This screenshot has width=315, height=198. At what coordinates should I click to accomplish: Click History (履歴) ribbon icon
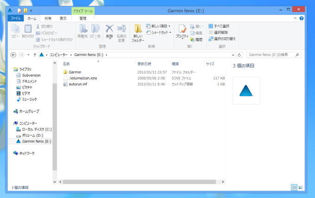192,39
